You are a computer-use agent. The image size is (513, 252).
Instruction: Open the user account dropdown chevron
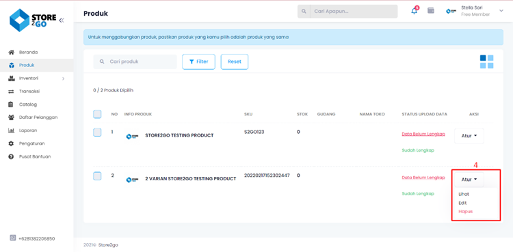(x=501, y=11)
